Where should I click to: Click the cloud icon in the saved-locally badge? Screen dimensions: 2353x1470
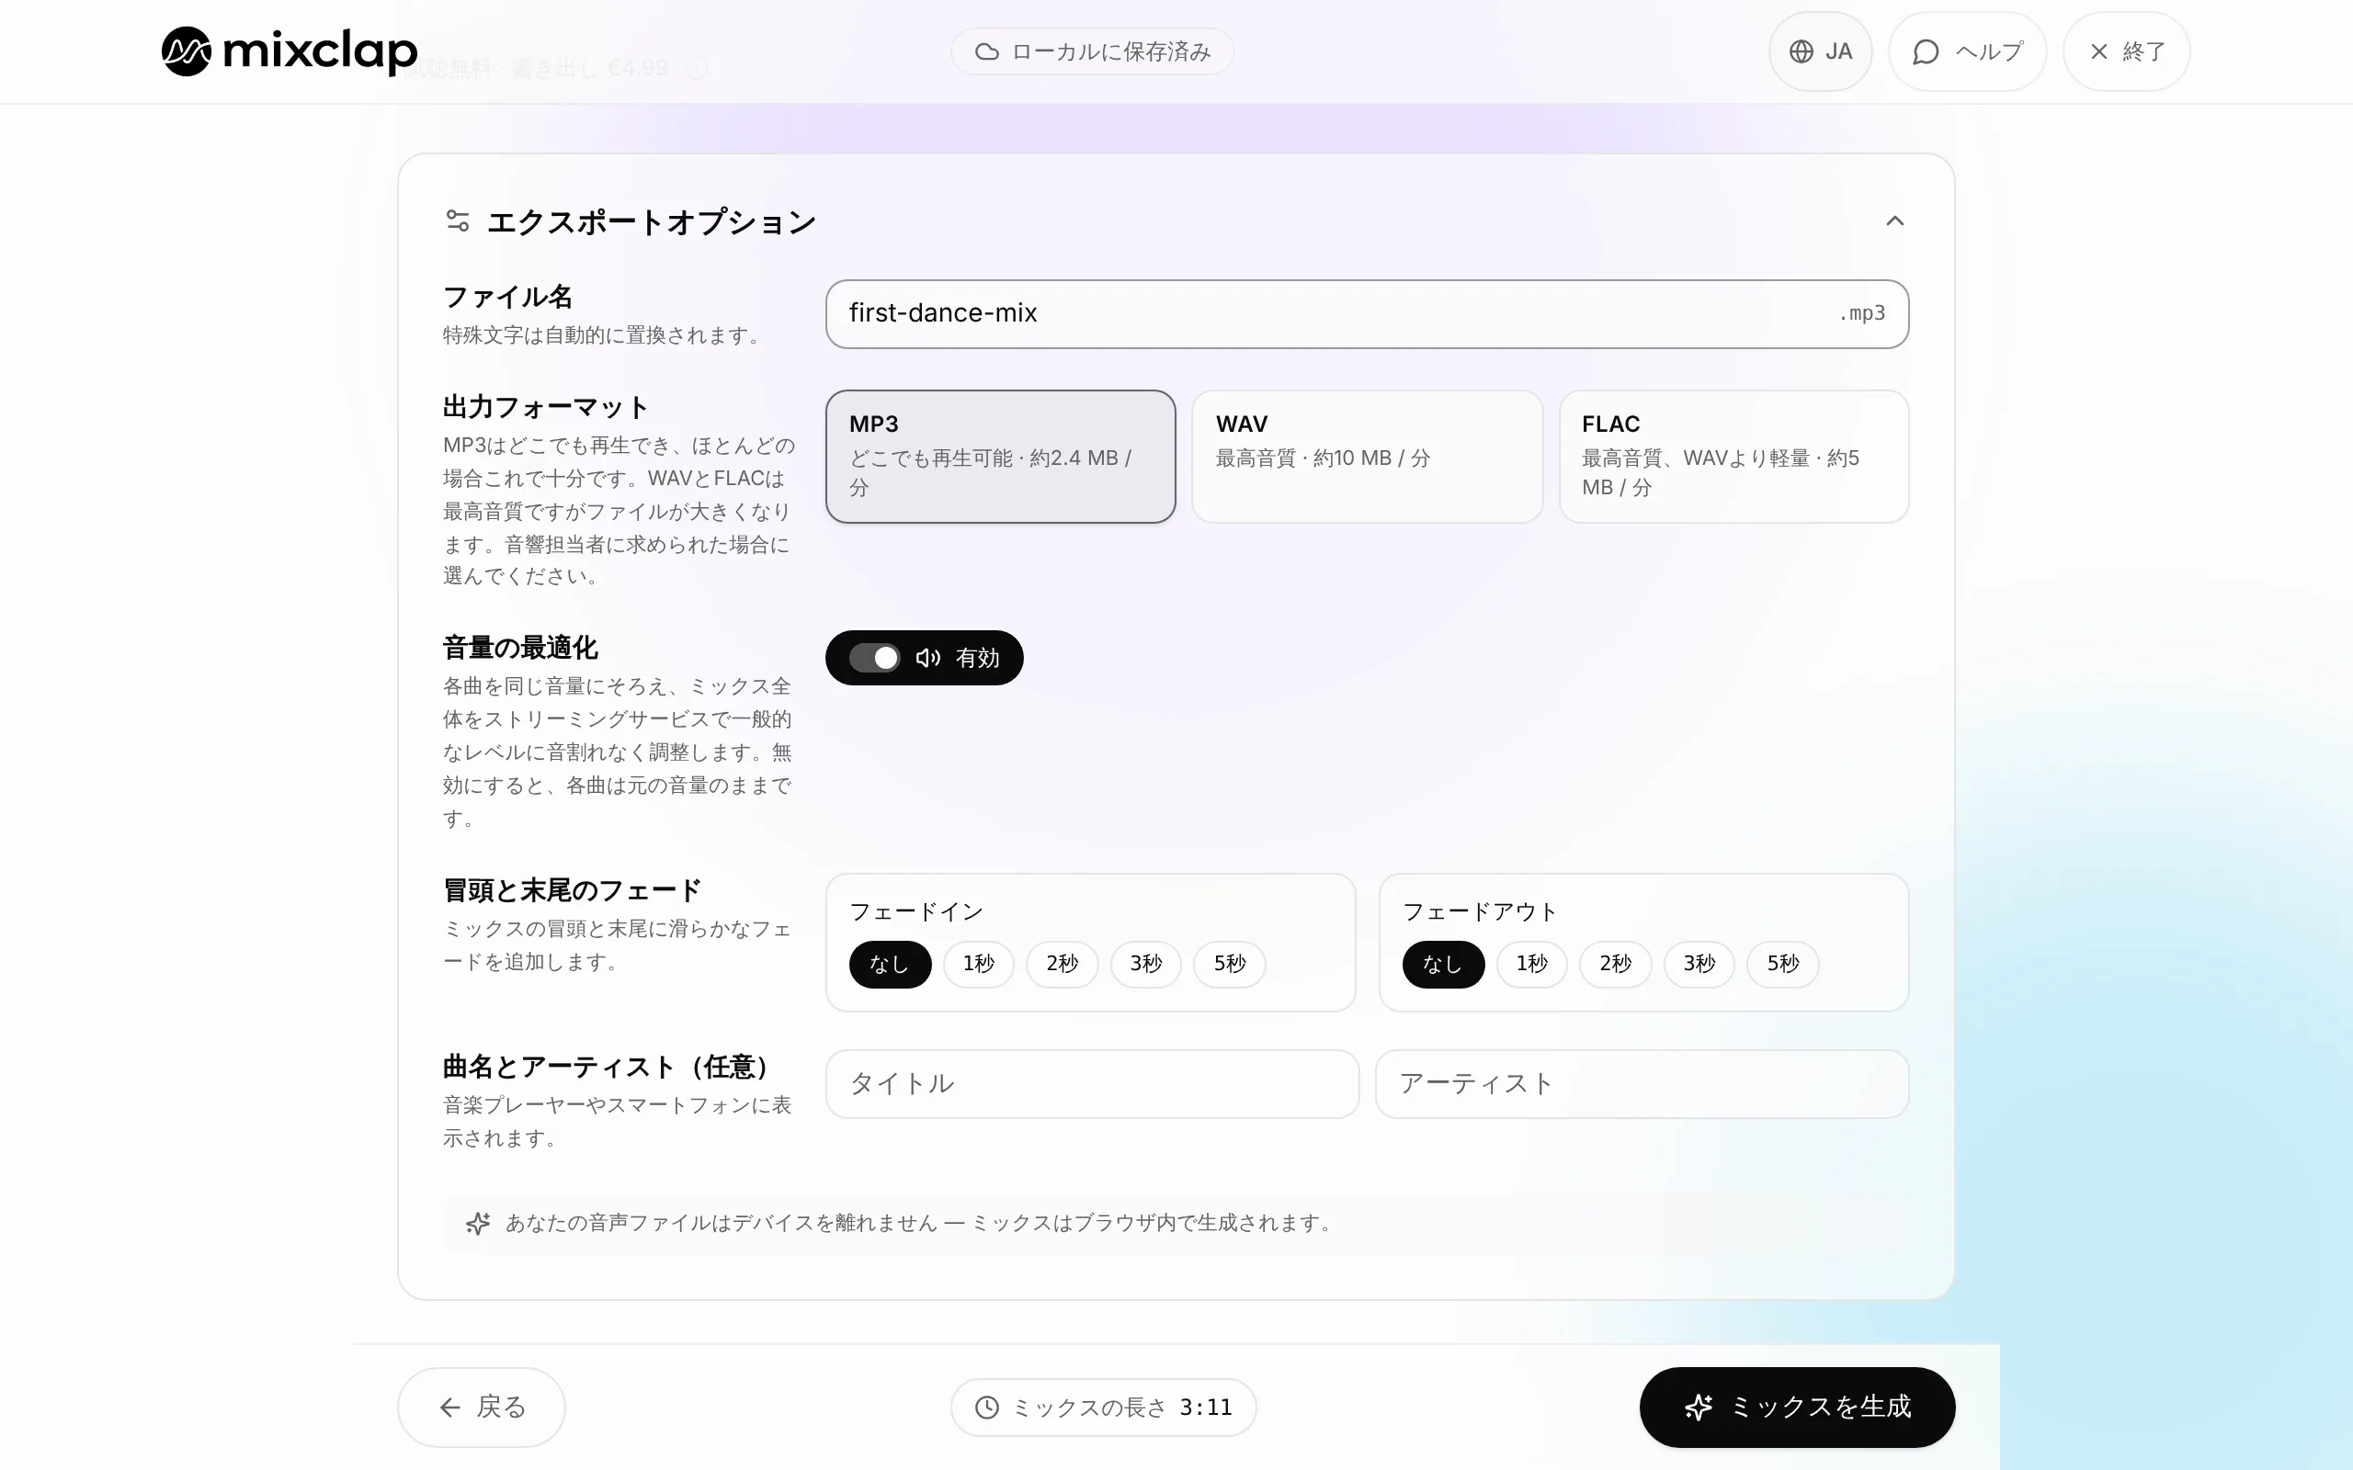[987, 51]
